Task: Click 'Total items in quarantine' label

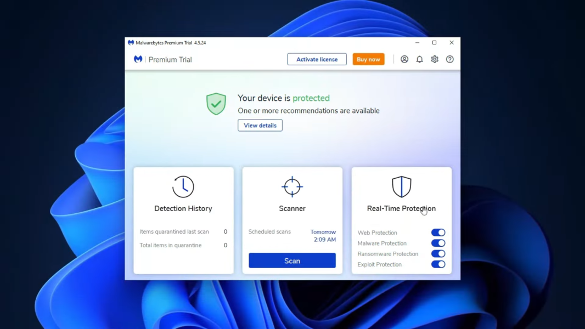Action: [x=171, y=245]
